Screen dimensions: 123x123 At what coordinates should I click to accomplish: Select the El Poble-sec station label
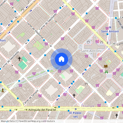[76, 115]
